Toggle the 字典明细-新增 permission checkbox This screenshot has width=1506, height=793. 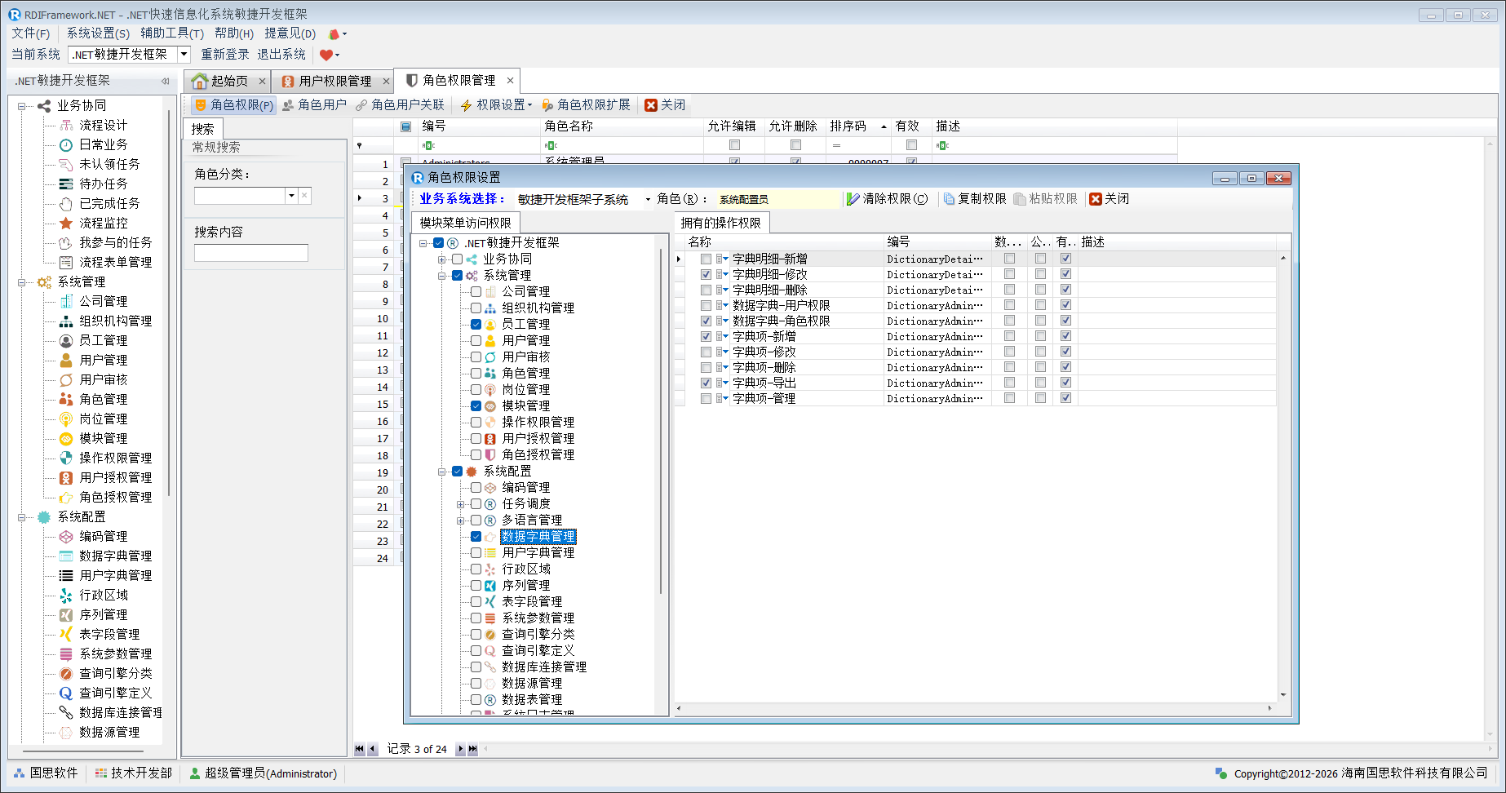coord(706,259)
